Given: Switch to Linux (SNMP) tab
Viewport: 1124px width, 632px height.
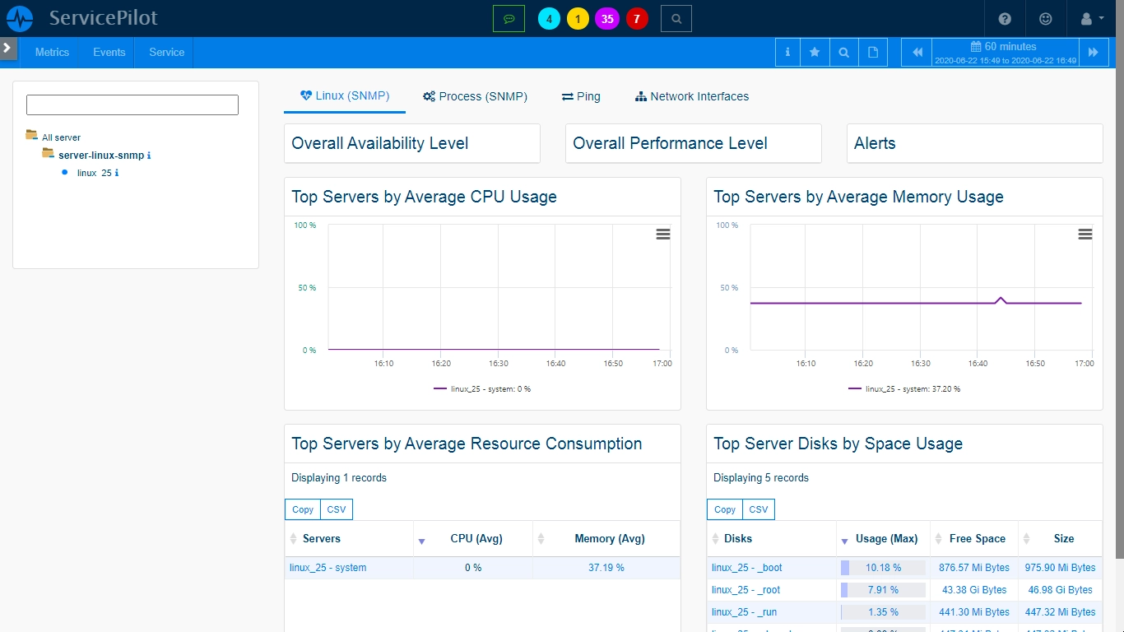Looking at the screenshot, I should 345,96.
